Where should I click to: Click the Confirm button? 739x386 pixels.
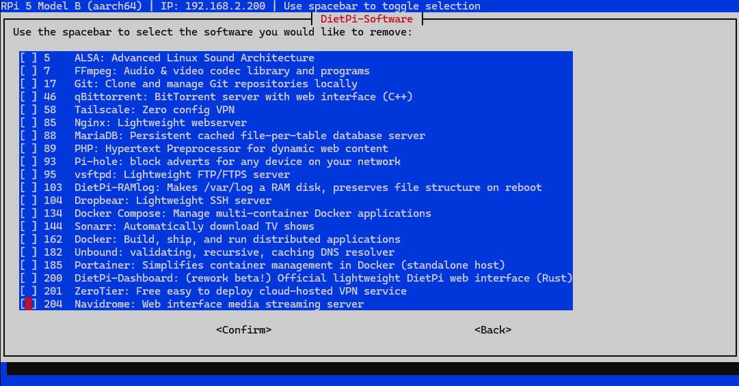coord(243,330)
